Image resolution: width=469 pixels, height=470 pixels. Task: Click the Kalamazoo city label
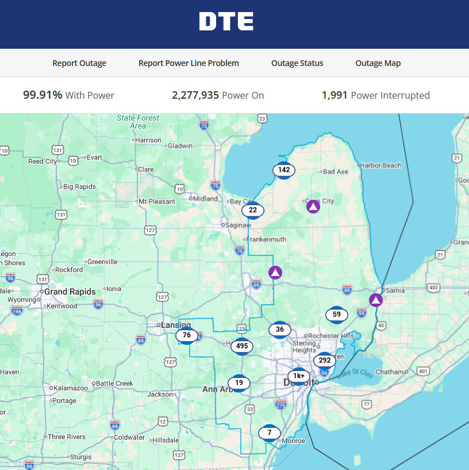71,388
